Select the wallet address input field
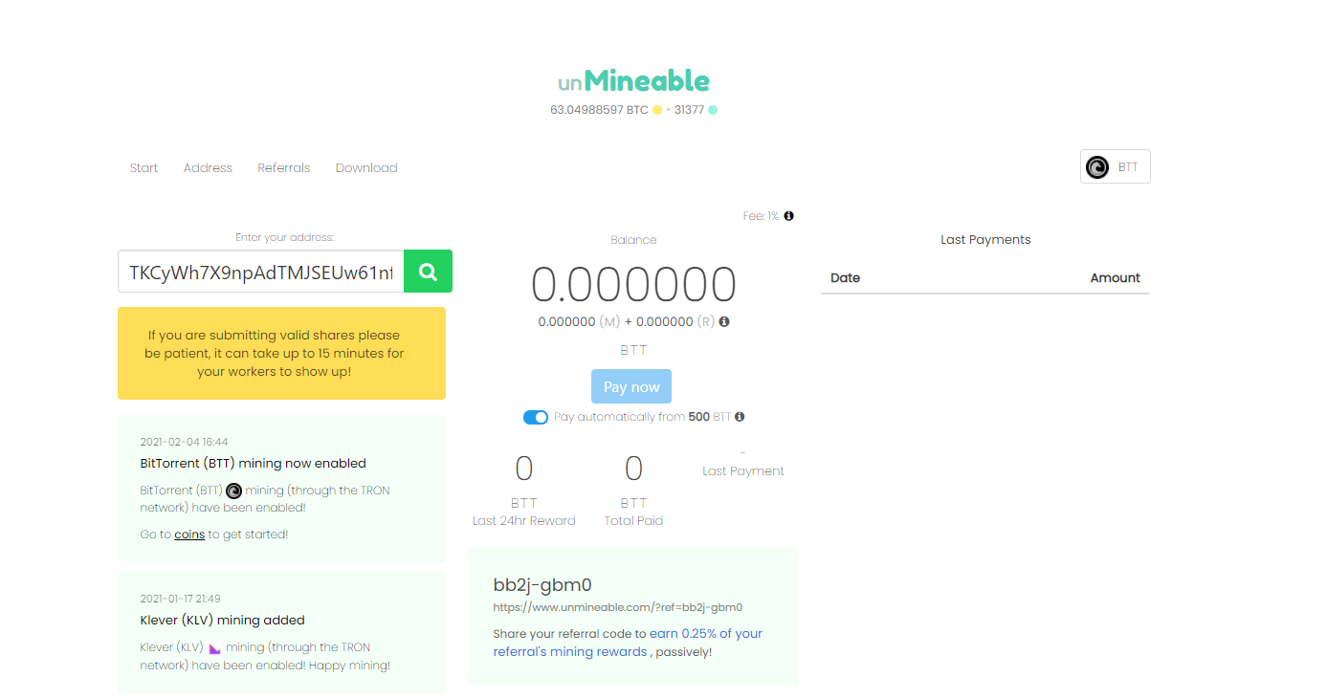 pyautogui.click(x=258, y=271)
